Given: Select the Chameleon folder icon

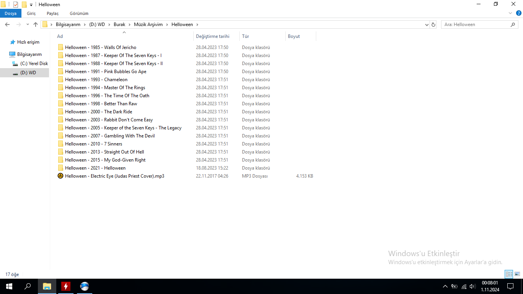Looking at the screenshot, I should point(60,80).
